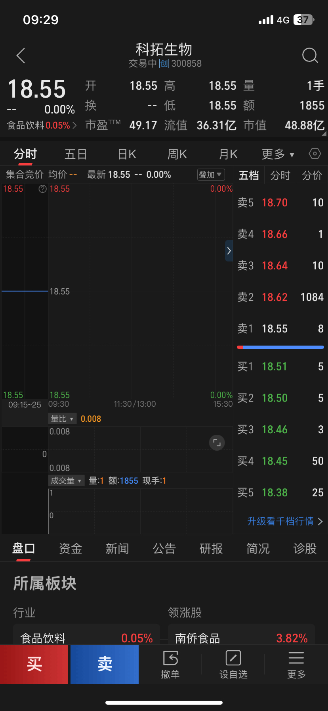Tap the back arrow icon
This screenshot has height=711, width=328.
(x=21, y=56)
